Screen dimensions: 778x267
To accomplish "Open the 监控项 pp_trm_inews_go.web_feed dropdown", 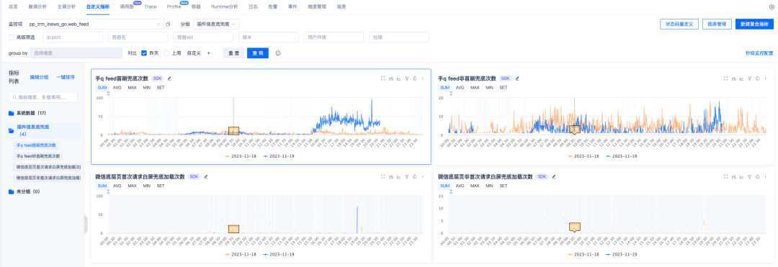I will 94,24.
